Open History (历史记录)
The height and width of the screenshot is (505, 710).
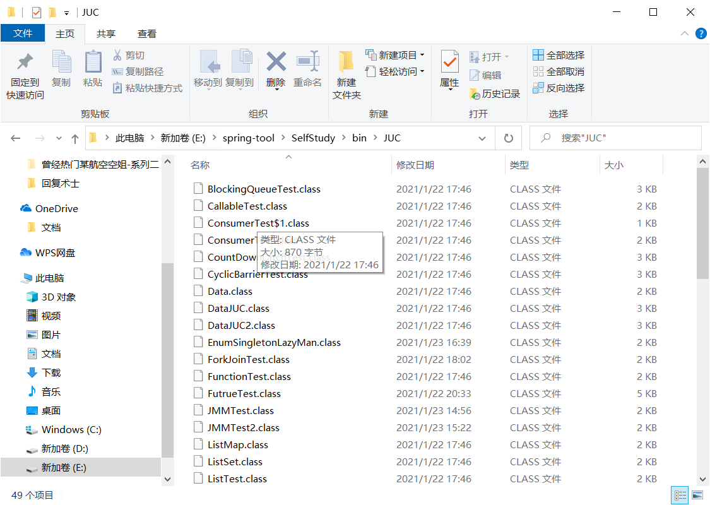pos(495,94)
